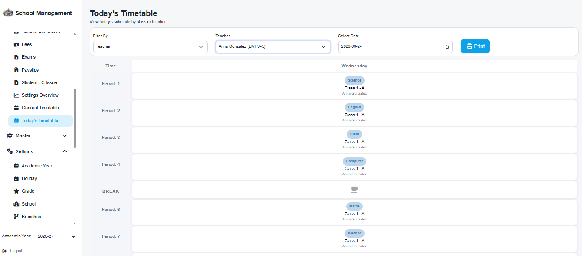The height and width of the screenshot is (256, 582).
Task: Open the Filter By dropdown
Action: point(150,47)
